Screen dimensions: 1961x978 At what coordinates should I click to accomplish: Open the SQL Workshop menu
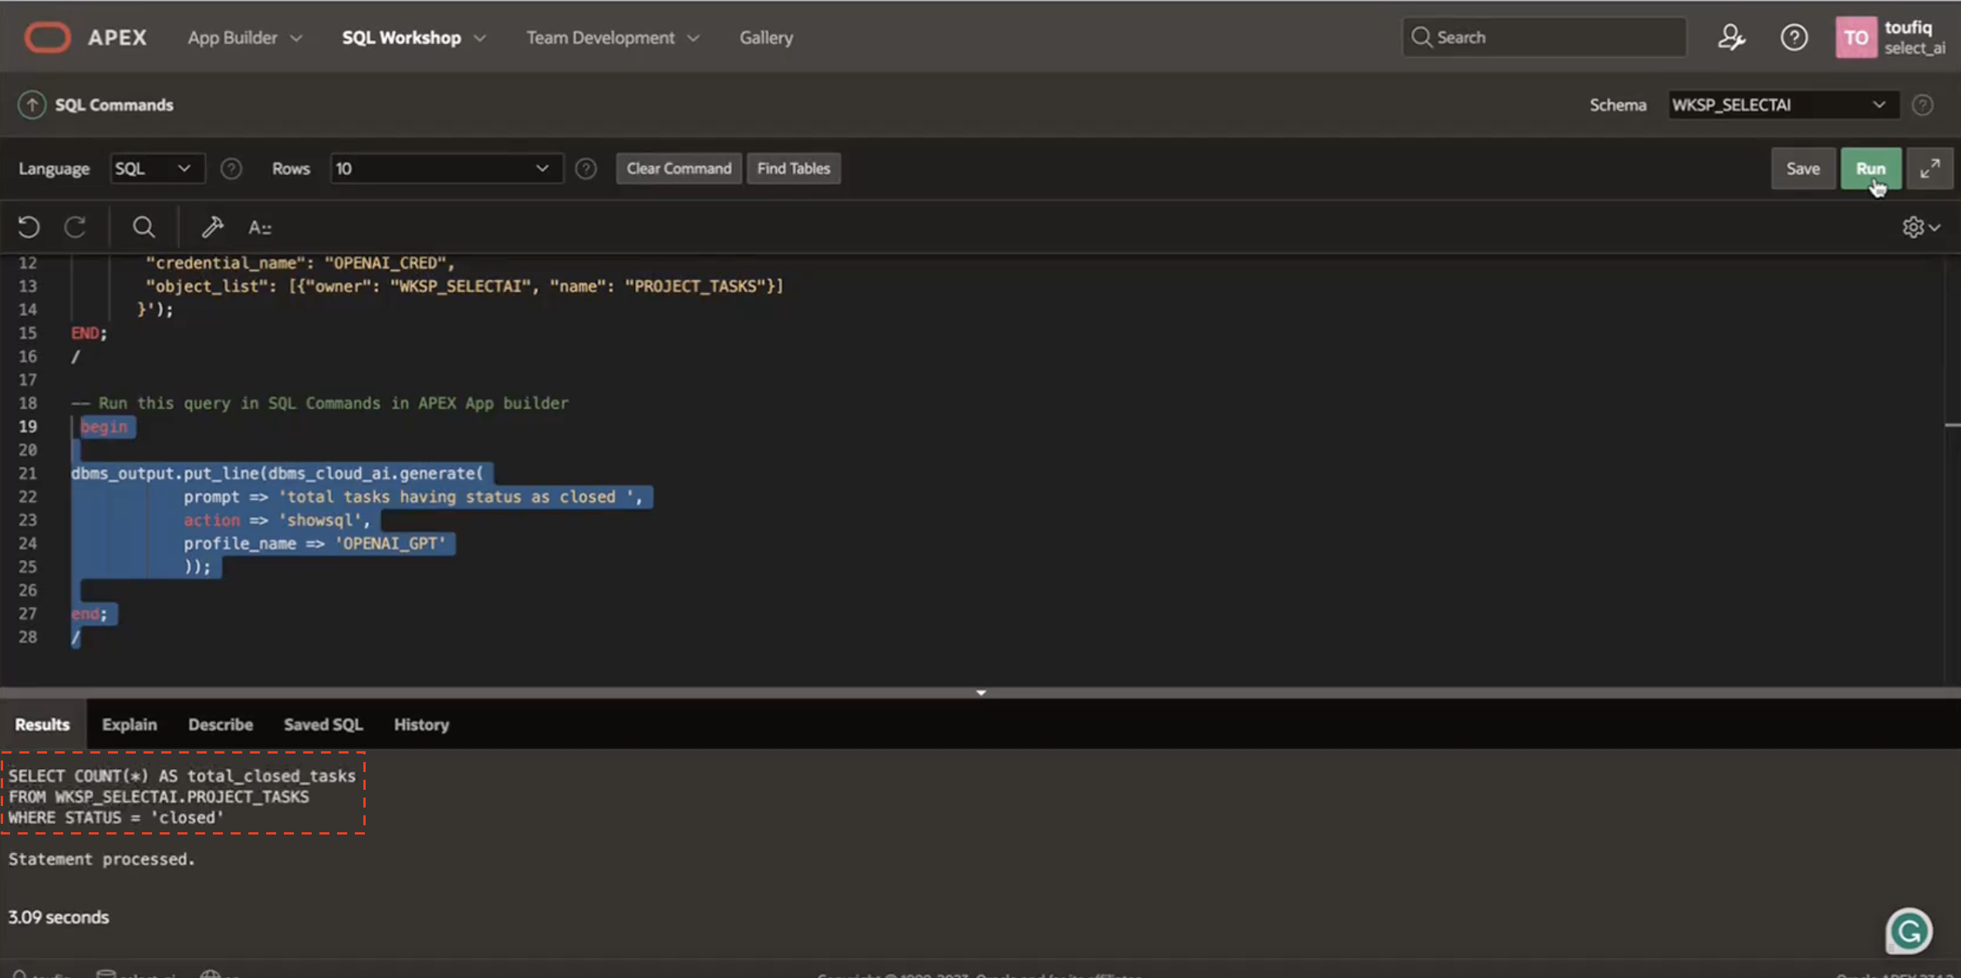pyautogui.click(x=413, y=37)
